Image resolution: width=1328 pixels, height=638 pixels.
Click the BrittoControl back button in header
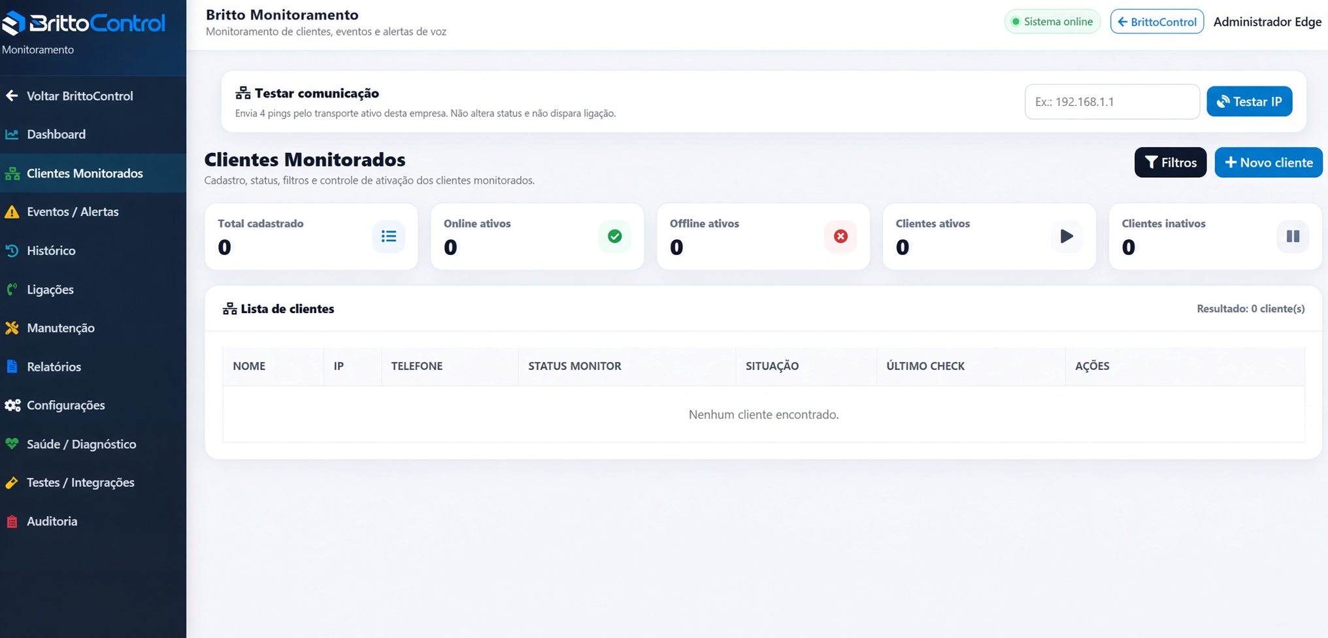[x=1157, y=22]
